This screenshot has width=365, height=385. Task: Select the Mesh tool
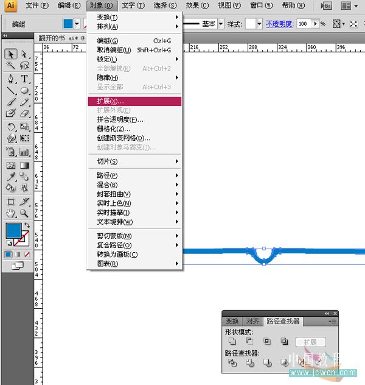[10, 165]
